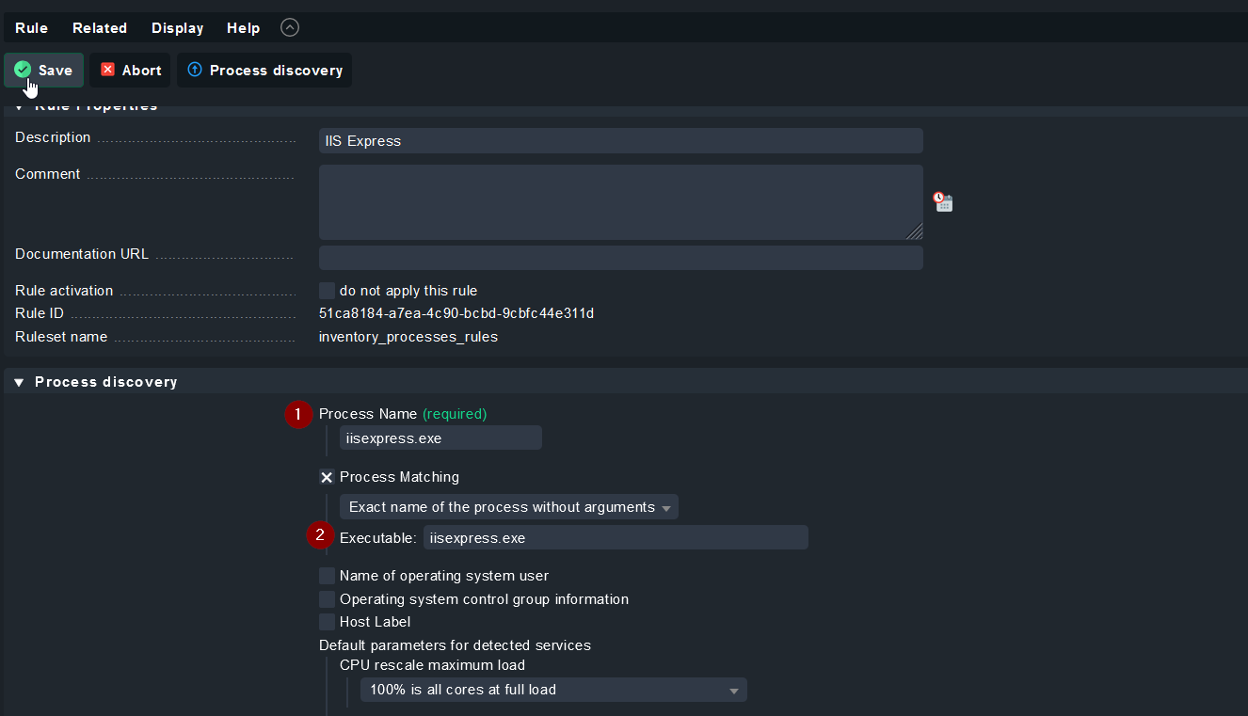Collapse the menu bar with chevron icon

point(290,27)
